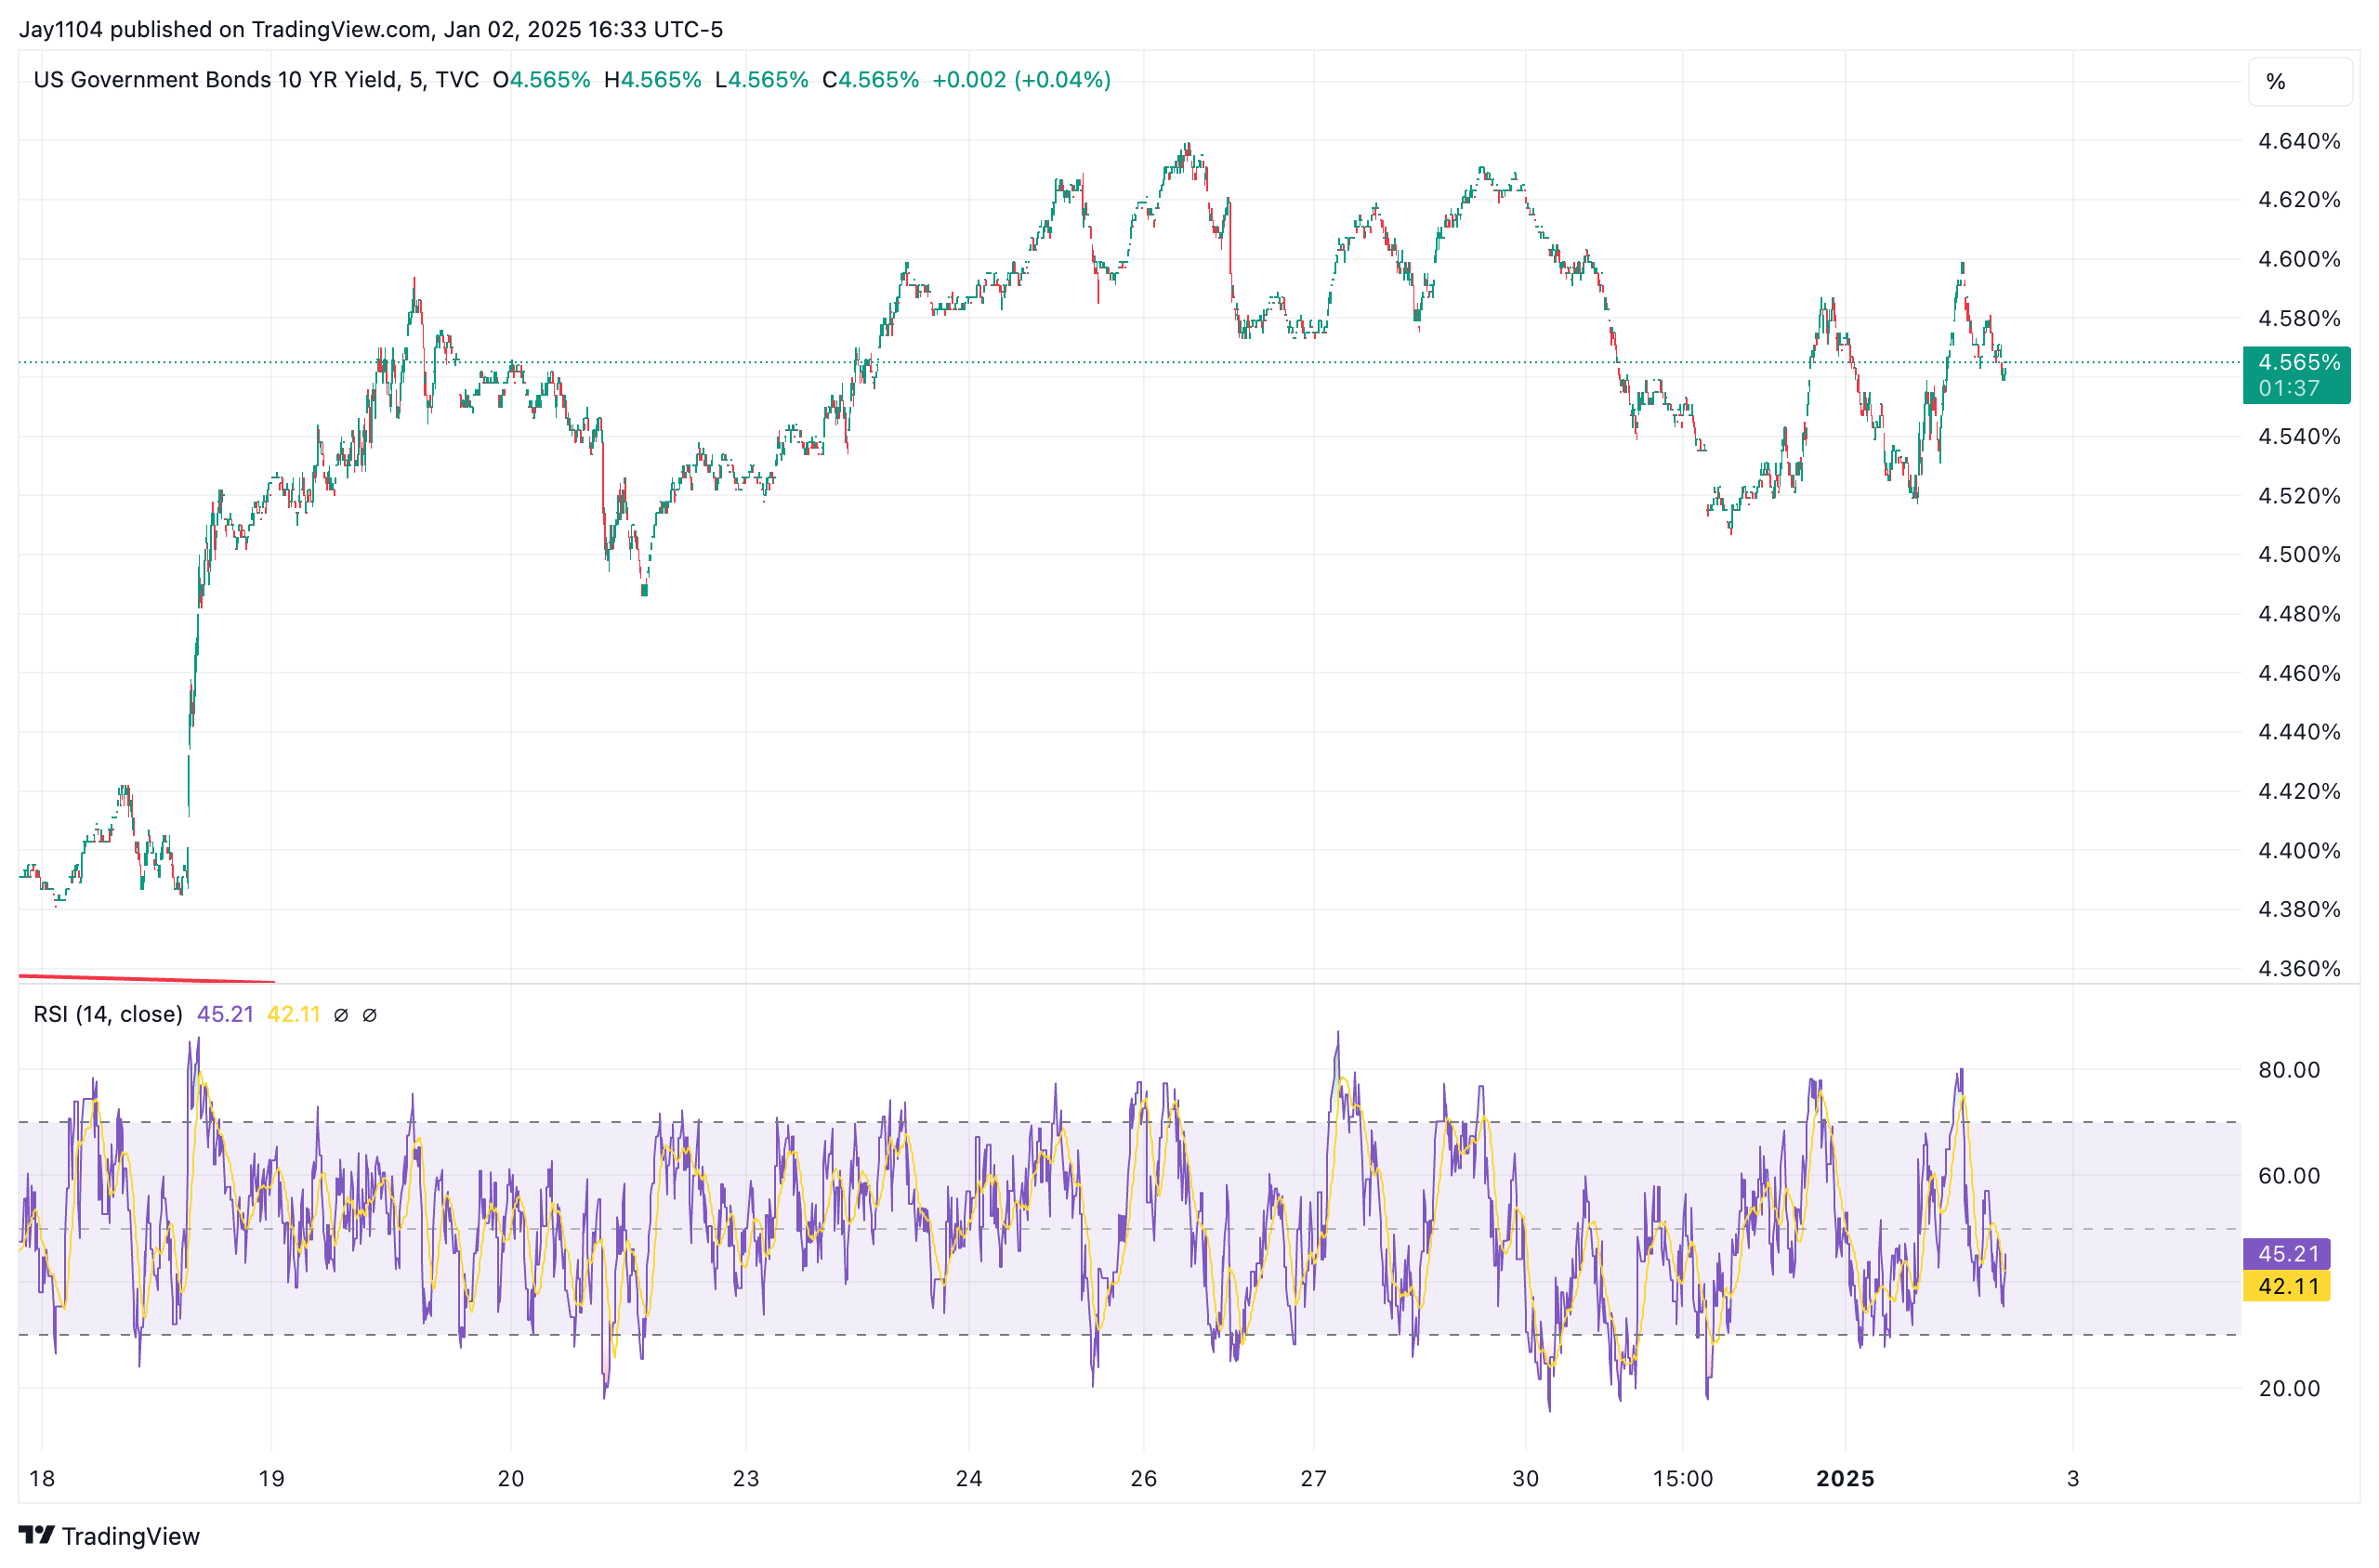Click the 4.500% price axis label
This screenshot has width=2379, height=1568.
click(x=2299, y=555)
